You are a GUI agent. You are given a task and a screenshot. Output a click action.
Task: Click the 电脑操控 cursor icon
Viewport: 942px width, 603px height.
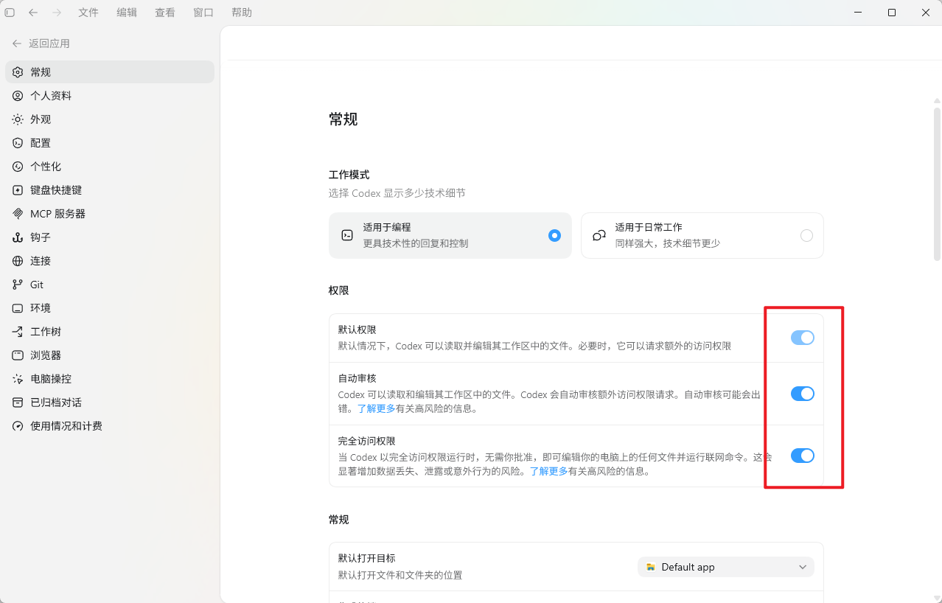pyautogui.click(x=18, y=379)
